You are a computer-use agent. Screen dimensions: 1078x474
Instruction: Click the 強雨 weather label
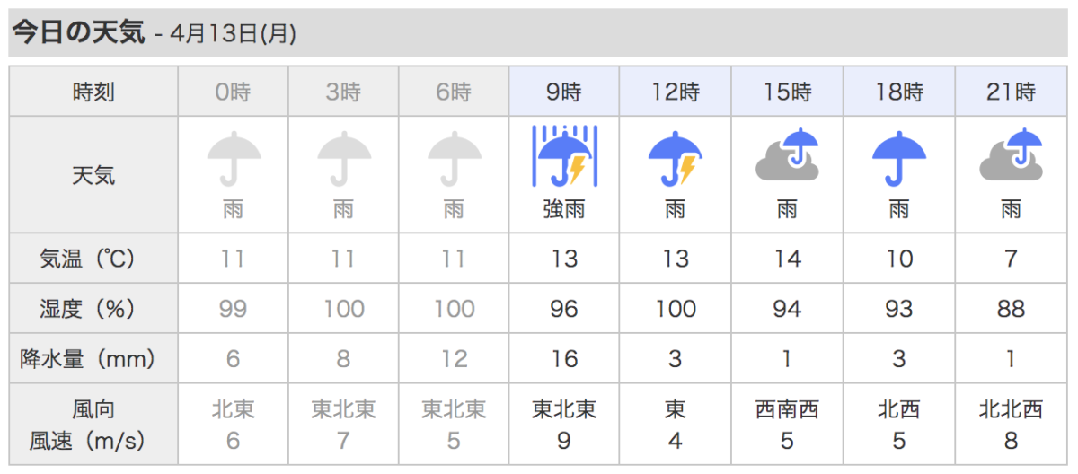point(563,211)
